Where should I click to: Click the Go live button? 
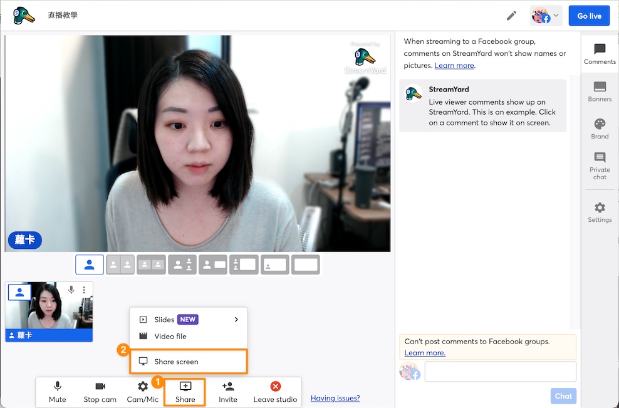pos(589,16)
